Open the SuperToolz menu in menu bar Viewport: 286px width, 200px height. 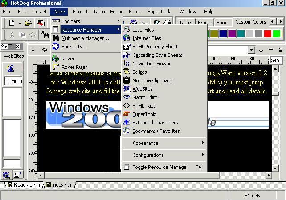159,12
